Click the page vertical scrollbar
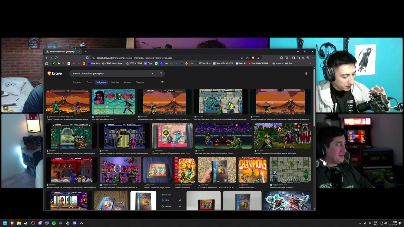The height and width of the screenshot is (227, 404). point(314,98)
